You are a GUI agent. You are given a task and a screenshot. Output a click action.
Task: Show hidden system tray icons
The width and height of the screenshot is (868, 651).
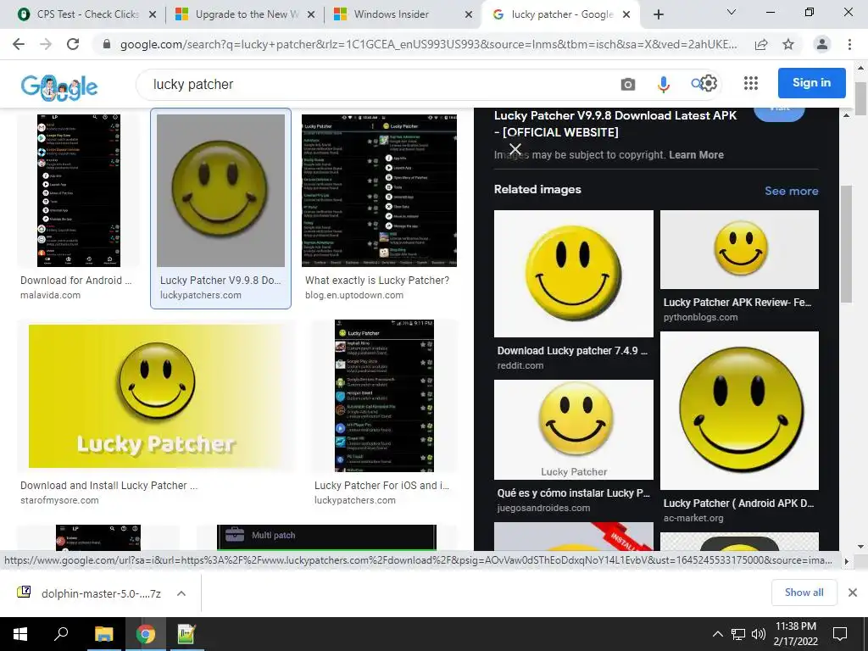pyautogui.click(x=717, y=634)
